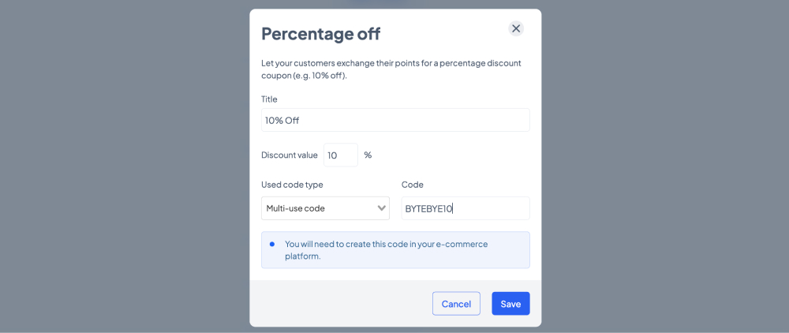Screen dimensions: 789x333
Task: Open the Used code type dropdown
Action: coord(325,208)
